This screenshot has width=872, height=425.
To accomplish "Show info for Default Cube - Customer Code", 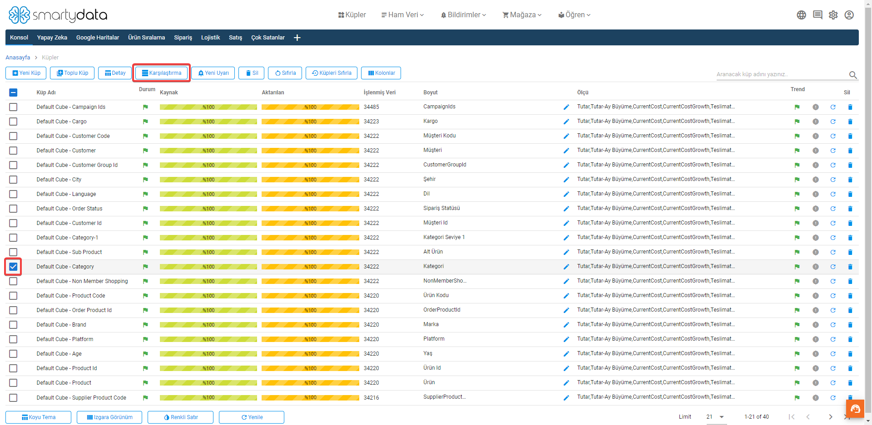I will point(816,136).
